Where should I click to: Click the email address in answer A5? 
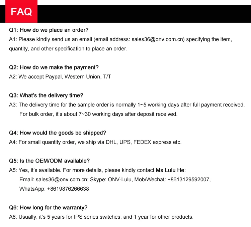click(x=61, y=179)
